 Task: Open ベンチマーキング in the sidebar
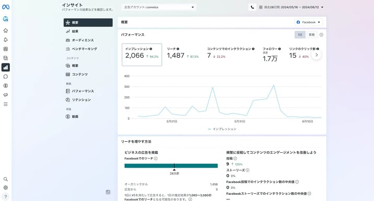88,49
